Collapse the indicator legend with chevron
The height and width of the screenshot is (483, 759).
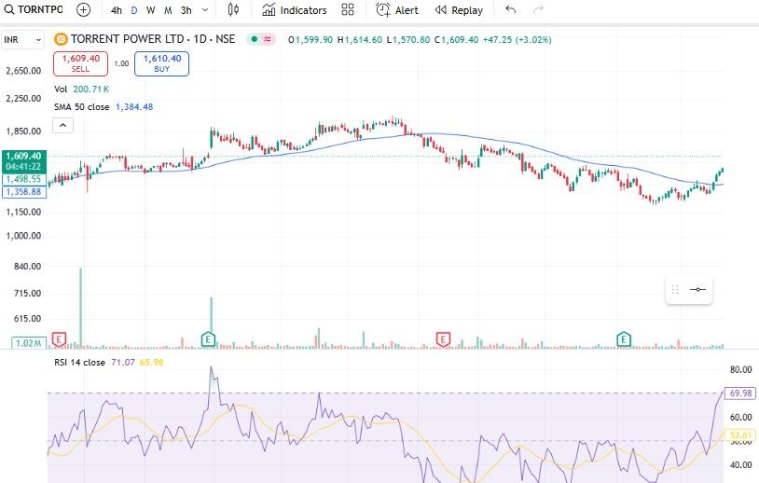(62, 125)
